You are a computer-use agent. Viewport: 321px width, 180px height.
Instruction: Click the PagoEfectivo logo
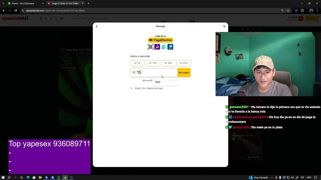[x=160, y=40]
